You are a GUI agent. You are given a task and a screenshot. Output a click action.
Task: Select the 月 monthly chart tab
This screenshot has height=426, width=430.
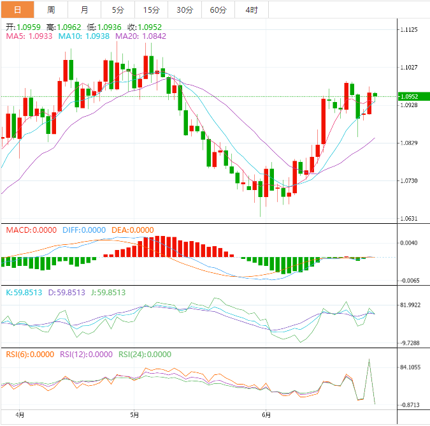pyautogui.click(x=85, y=10)
